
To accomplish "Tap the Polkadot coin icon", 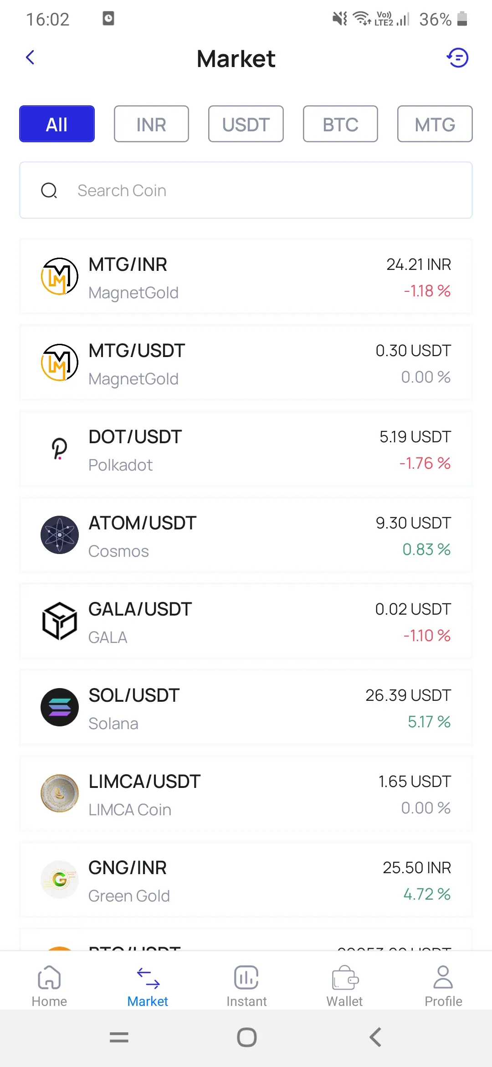I will (60, 449).
